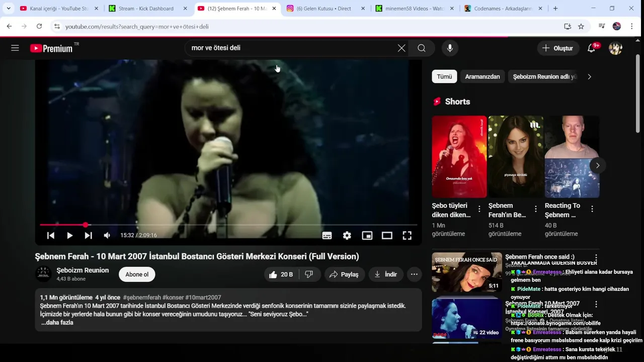
Task: Bookmark this page with star icon
Action: (581, 26)
